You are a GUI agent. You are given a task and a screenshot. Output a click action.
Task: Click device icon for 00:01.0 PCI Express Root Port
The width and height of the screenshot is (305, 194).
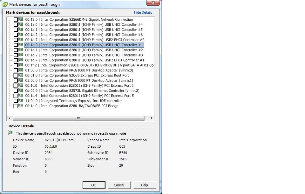[21, 75]
